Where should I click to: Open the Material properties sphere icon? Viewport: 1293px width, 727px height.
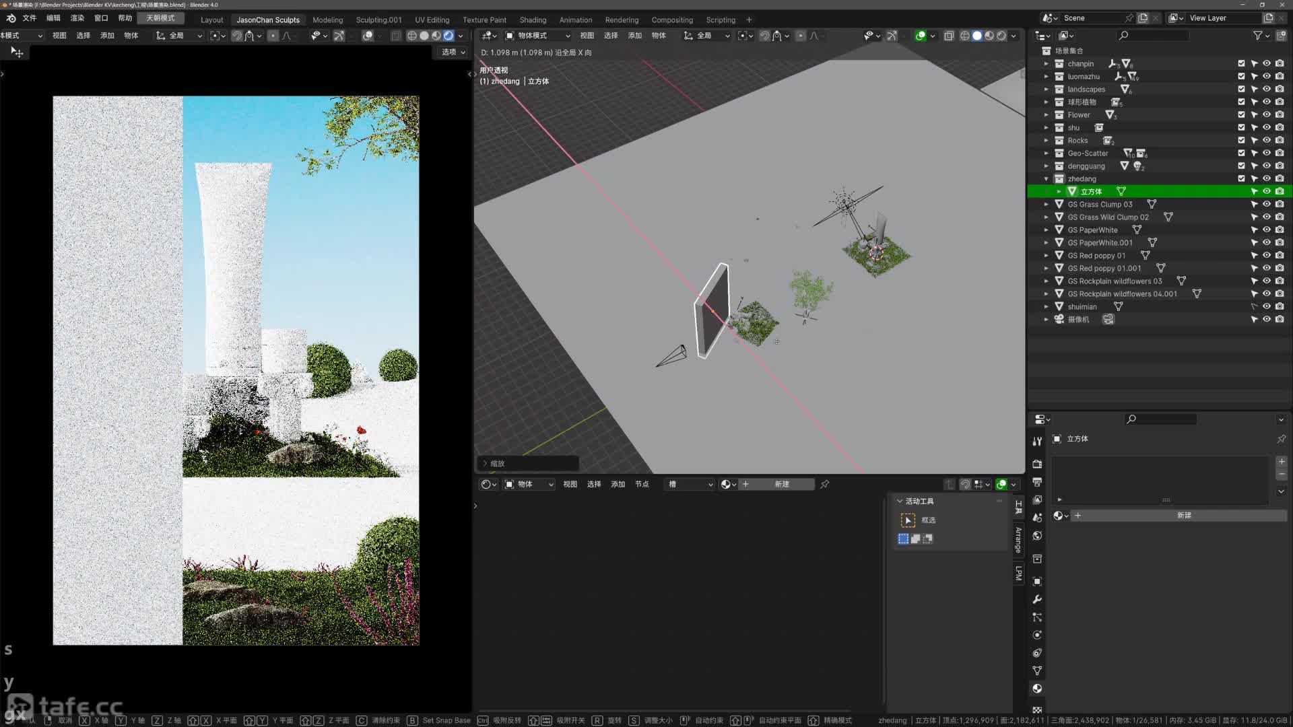[1037, 689]
